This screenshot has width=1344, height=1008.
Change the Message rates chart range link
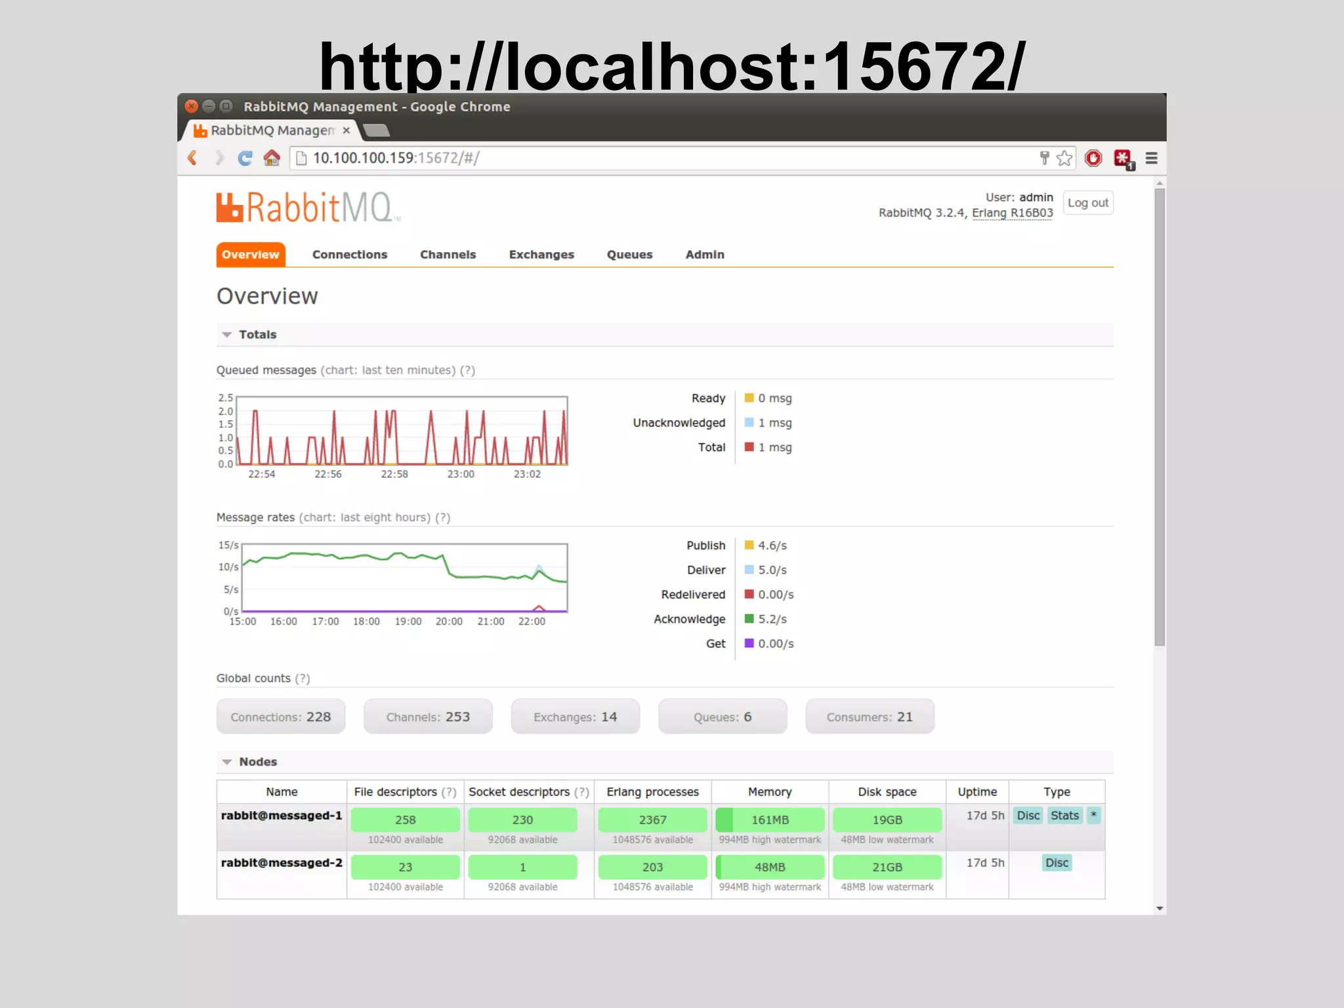pyautogui.click(x=365, y=517)
